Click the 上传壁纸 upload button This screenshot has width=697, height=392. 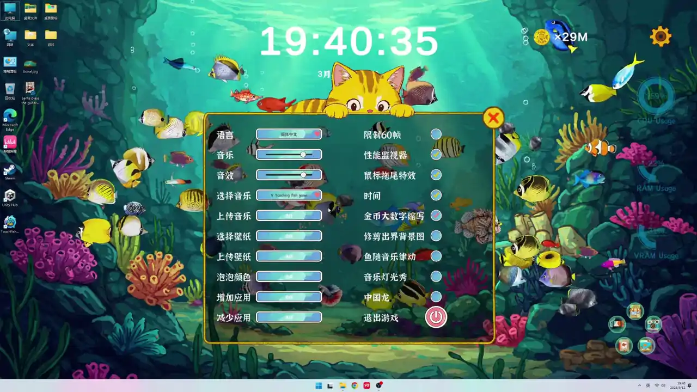pos(289,256)
